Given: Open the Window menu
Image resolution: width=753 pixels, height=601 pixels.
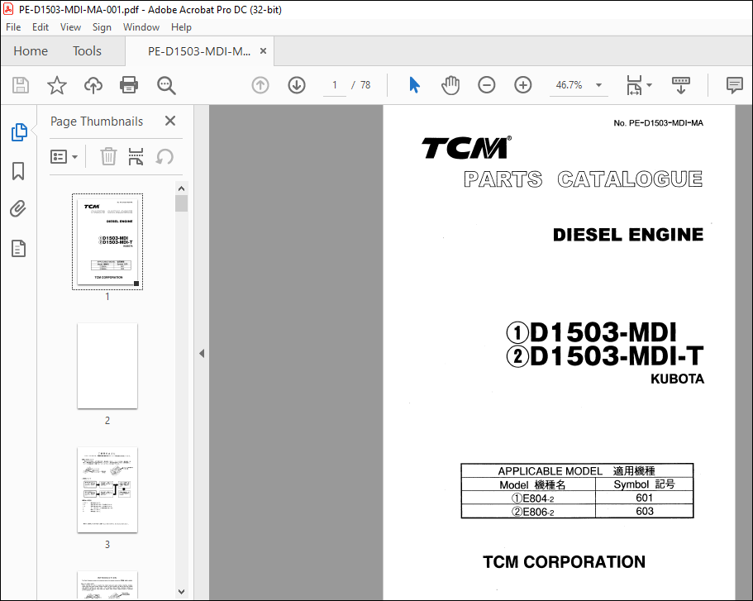Looking at the screenshot, I should (141, 27).
